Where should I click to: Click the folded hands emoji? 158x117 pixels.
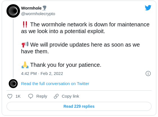coord(25,65)
